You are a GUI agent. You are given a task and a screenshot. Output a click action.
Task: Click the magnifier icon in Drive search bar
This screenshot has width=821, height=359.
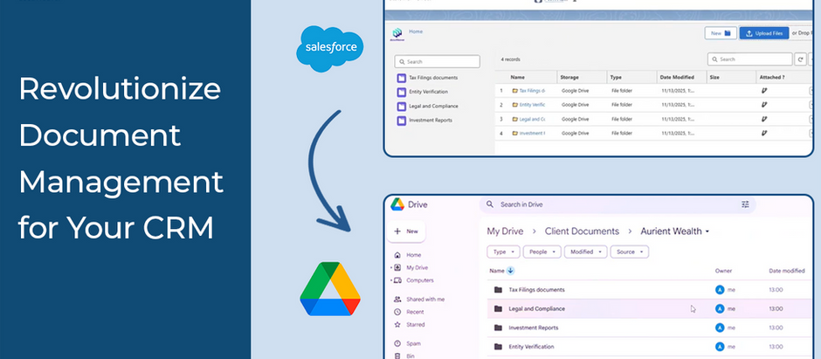[490, 204]
